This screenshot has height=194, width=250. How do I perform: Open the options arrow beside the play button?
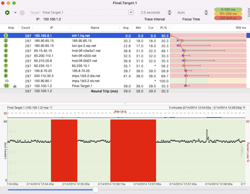tap(15, 12)
